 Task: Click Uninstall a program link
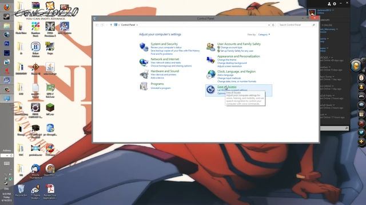tap(161, 88)
